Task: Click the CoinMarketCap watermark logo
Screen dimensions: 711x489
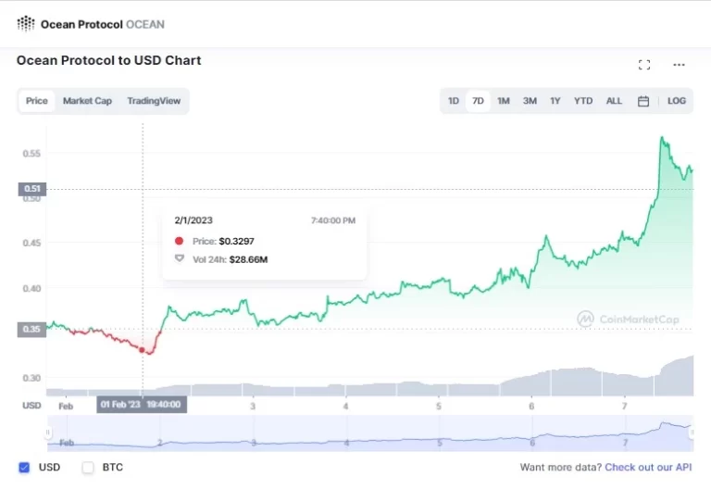Action: point(585,319)
